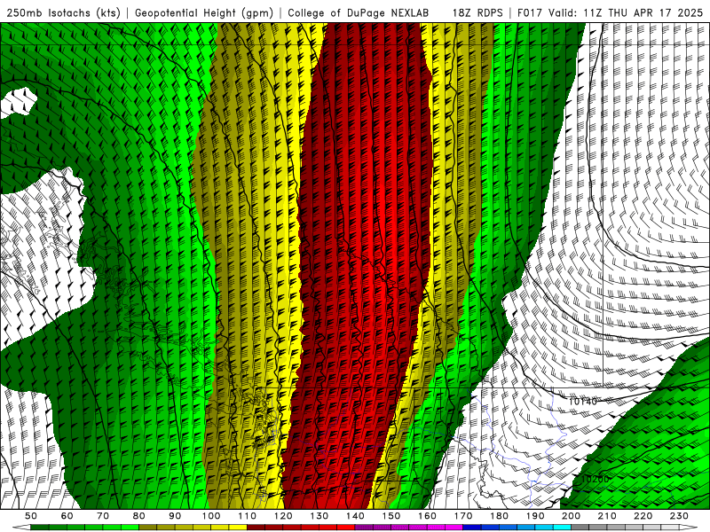The width and height of the screenshot is (710, 532).
Task: Click the 210 value on the legend scale
Action: click(x=607, y=516)
